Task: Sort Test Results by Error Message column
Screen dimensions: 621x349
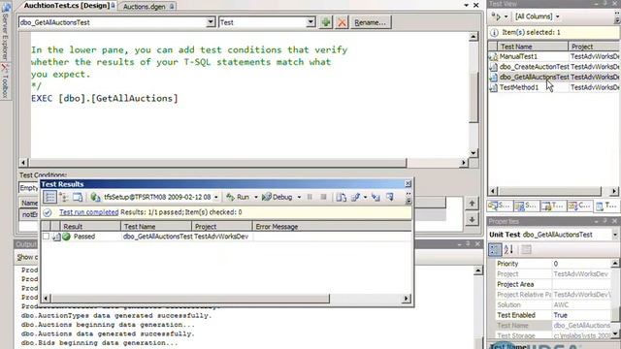Action: pos(332,226)
